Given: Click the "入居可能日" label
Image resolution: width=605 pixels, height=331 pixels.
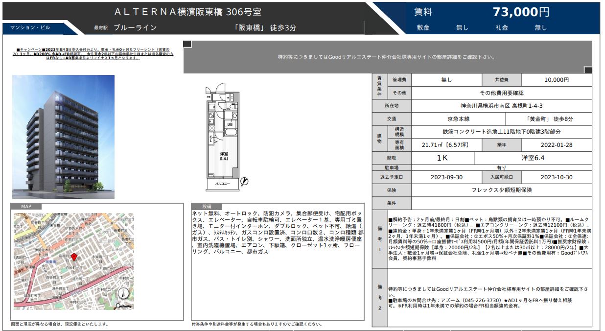Looking at the screenshot, I should [502, 177].
